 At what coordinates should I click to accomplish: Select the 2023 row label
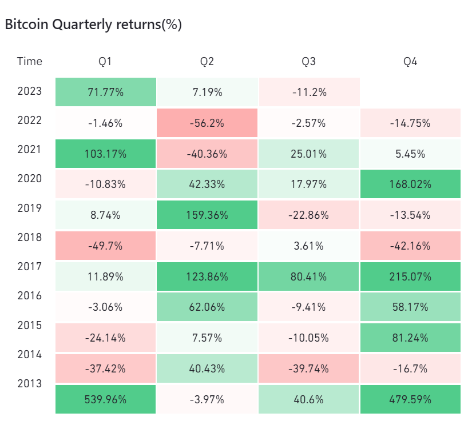30,91
